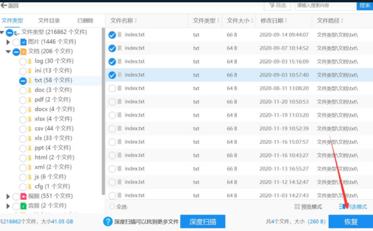Start a deep scan button
Screen dimensions: 373x231
(x=203, y=222)
